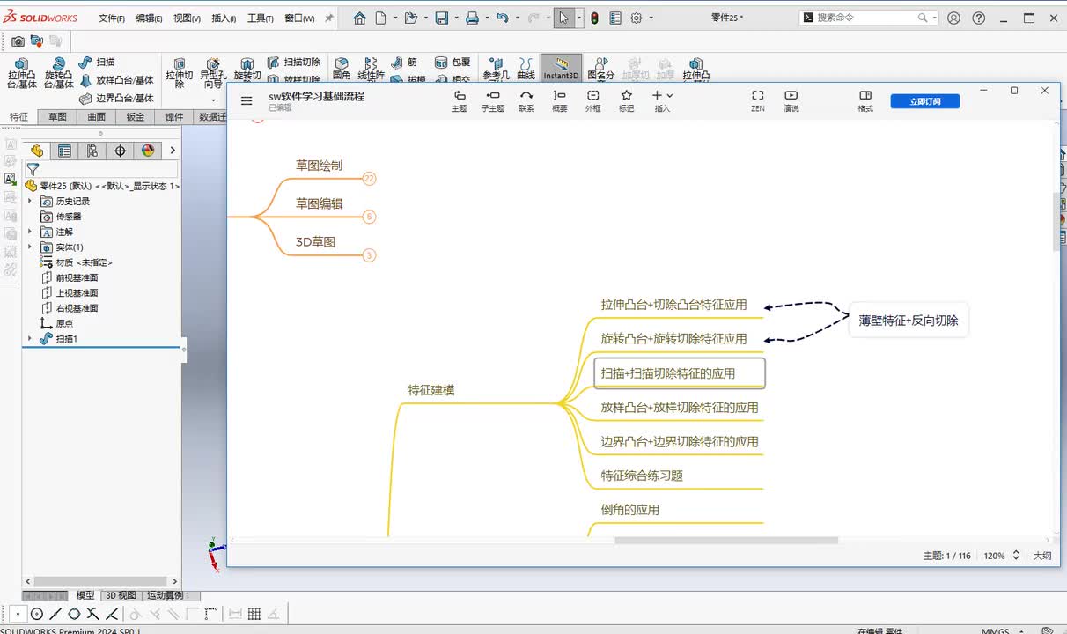Open the 插入 dropdown in mind map toolbar
Screen dimensions: 1067x634
[x=662, y=100]
